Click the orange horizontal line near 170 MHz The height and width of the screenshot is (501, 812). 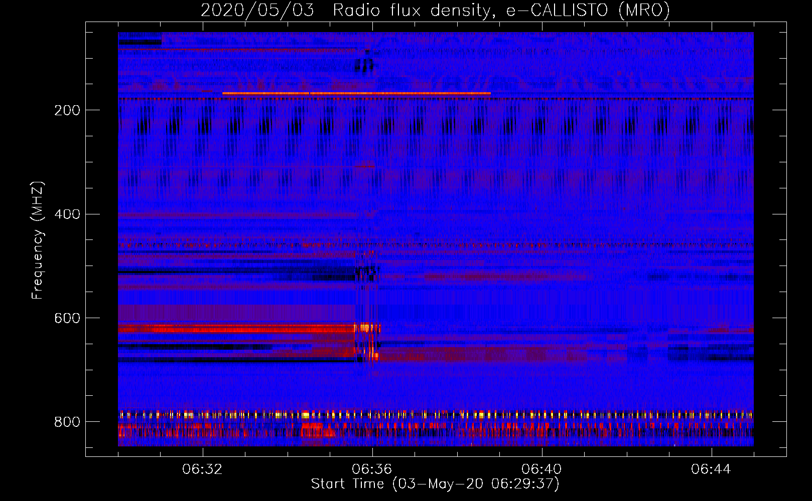[x=356, y=93]
